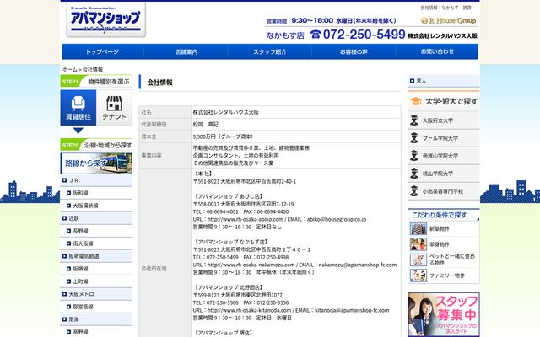The image size is (540, 337).
Task: Open the 路線から探す train banner
Action: coord(96,163)
